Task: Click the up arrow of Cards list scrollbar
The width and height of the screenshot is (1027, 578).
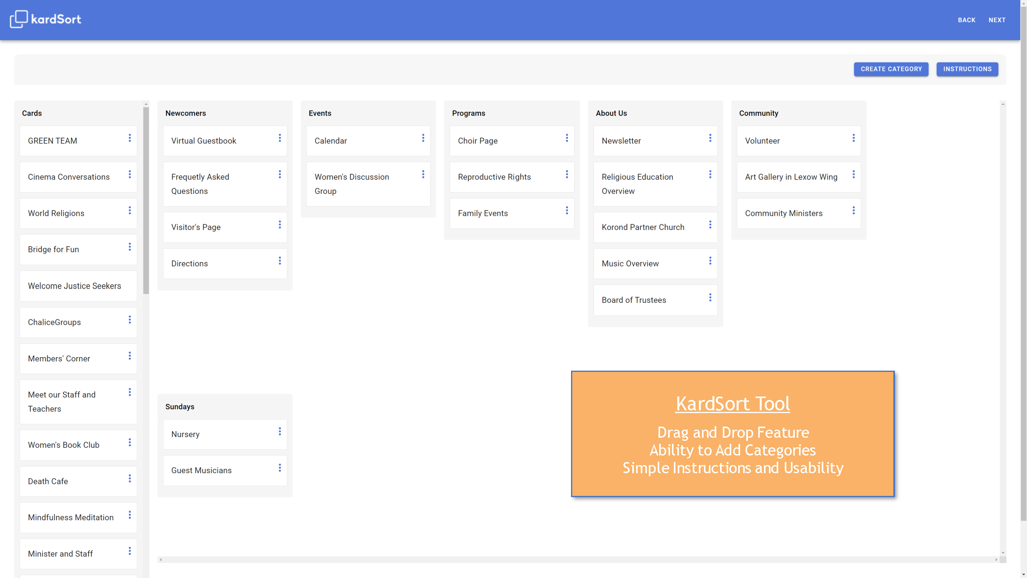Action: [x=146, y=104]
